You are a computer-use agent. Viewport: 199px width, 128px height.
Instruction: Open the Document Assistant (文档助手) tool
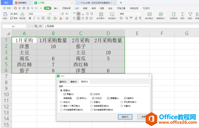click(x=173, y=16)
